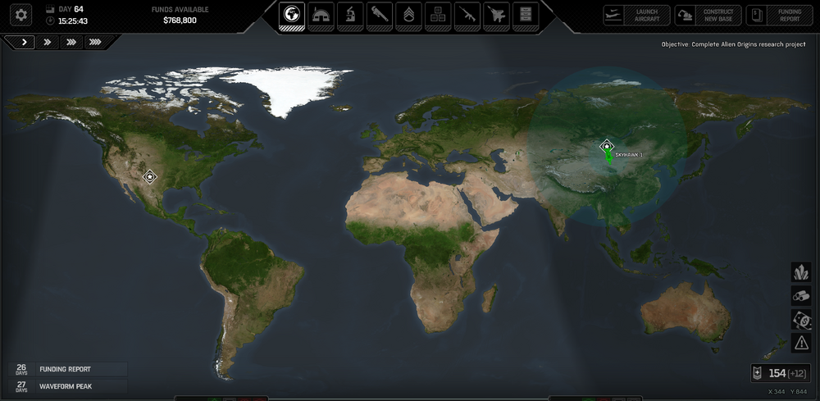820x401 pixels.
Task: Open the Engineering wrench screen
Action: pos(380,14)
